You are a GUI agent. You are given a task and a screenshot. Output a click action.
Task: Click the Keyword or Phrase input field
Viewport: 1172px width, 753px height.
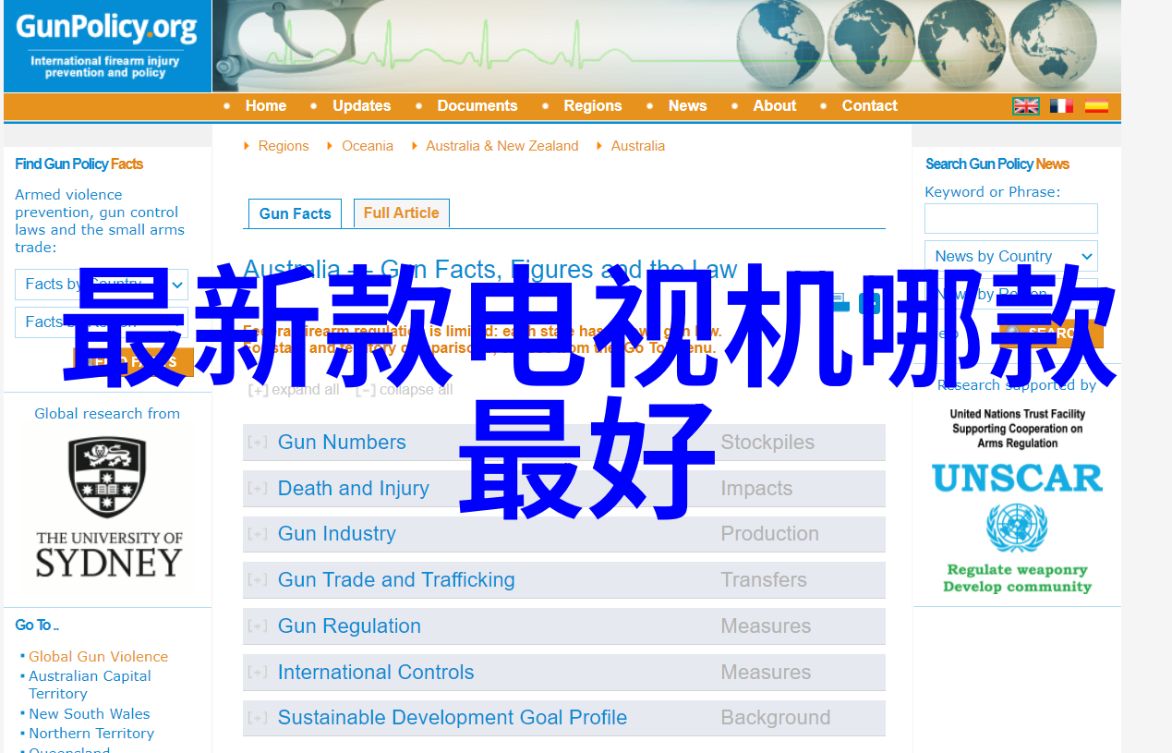[x=1010, y=219]
